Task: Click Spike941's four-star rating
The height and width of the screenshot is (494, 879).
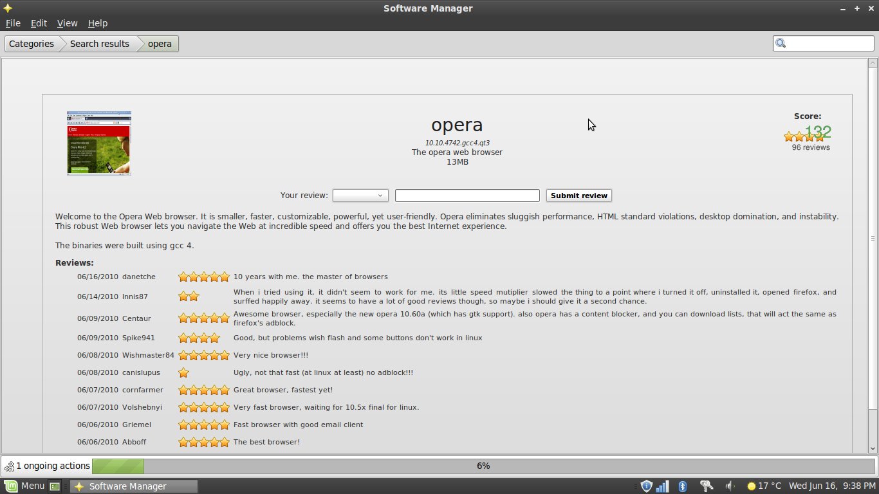Action: pos(199,338)
